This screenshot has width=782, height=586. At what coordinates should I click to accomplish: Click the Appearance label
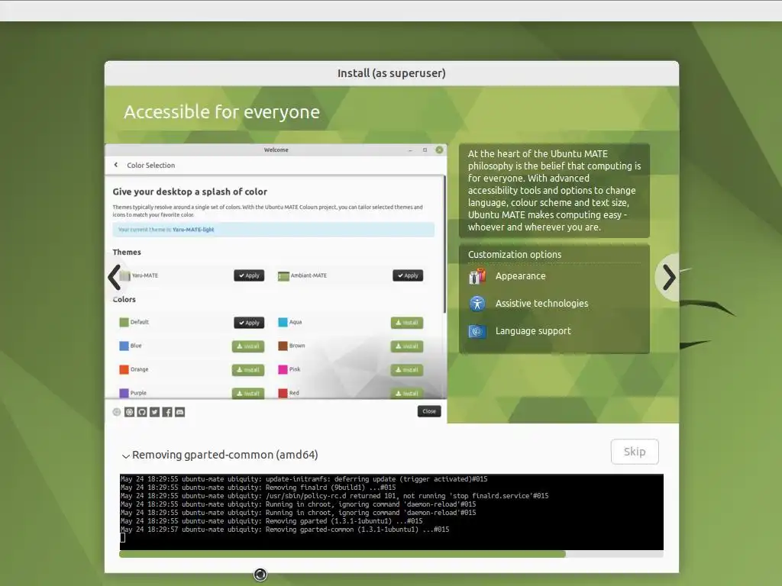click(520, 276)
